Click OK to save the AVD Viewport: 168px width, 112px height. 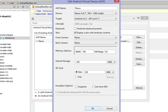(93, 108)
